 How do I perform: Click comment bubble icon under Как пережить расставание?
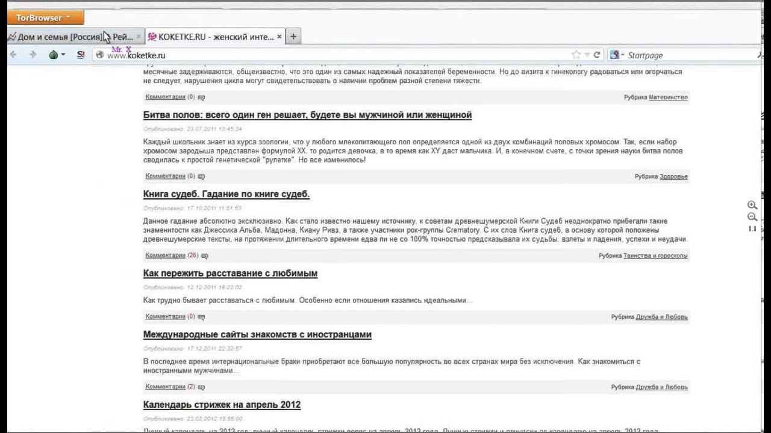pyautogui.click(x=201, y=317)
